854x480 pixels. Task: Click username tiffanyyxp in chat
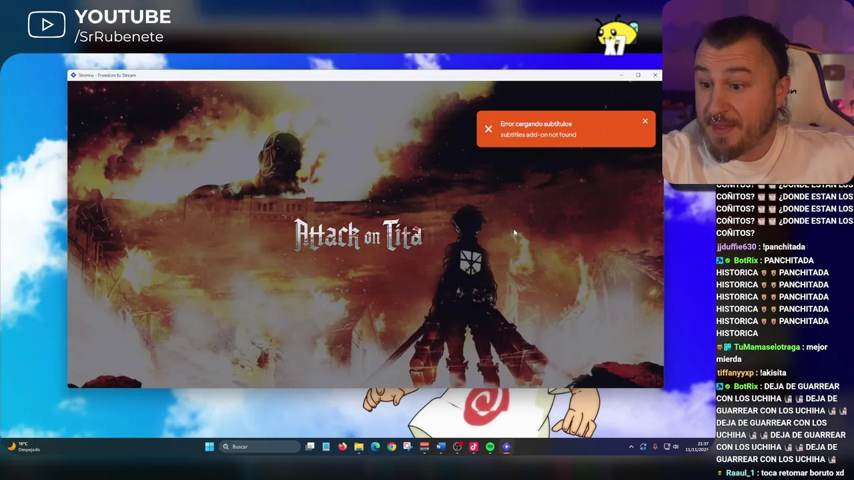coord(735,373)
